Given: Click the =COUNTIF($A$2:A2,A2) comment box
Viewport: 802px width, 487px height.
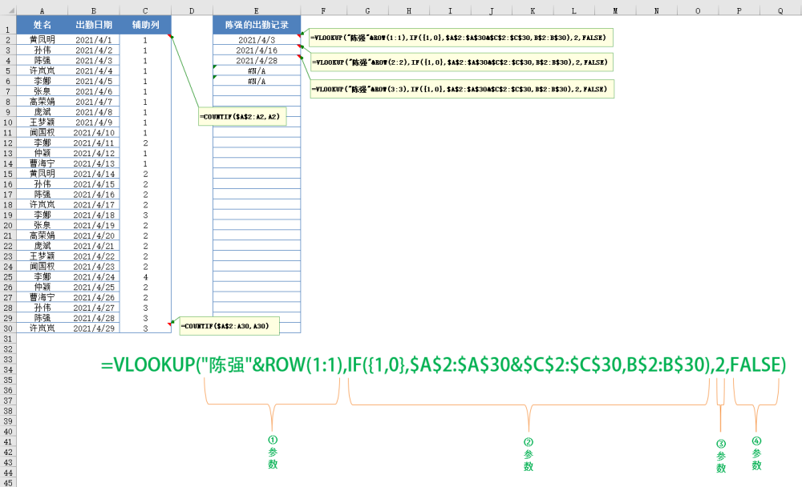Looking at the screenshot, I should click(242, 116).
